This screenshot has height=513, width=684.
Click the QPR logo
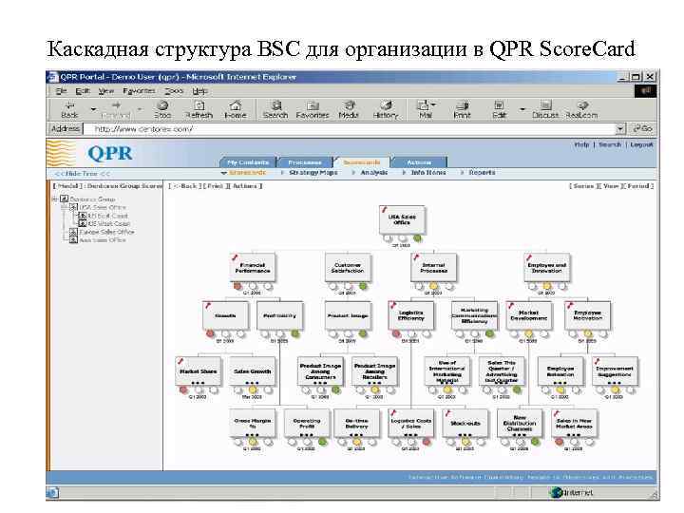click(110, 153)
